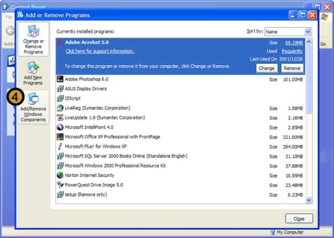Click the Remove button for Adobe Acrobat
This screenshot has width=334, height=238.
pos(292,68)
